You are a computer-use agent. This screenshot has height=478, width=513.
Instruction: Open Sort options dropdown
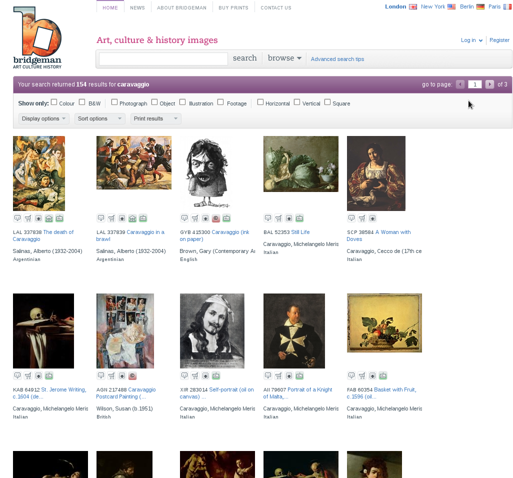(100, 118)
